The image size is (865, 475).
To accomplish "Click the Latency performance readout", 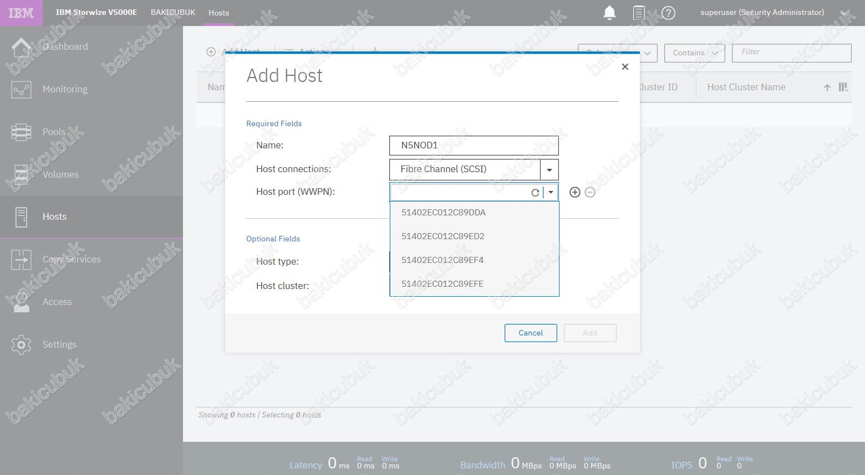I will tap(344, 463).
